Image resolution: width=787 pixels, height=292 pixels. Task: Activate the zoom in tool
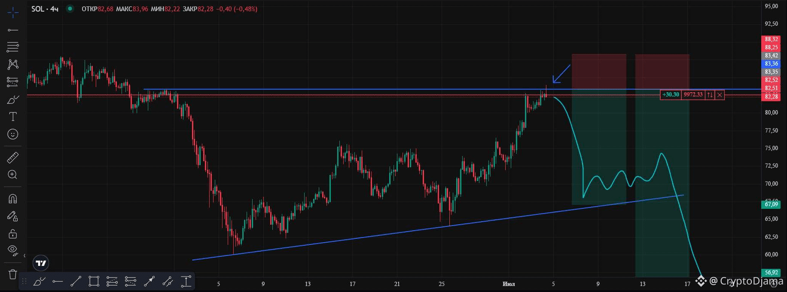13,175
